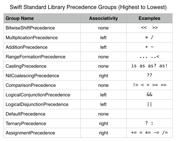Click the Examples column header
Viewport: 177px width, 141px height.
coord(149,18)
